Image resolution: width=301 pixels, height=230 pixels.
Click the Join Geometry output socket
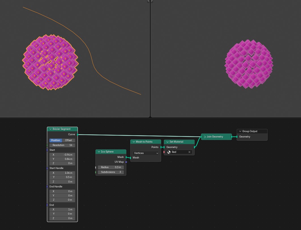[232, 137]
